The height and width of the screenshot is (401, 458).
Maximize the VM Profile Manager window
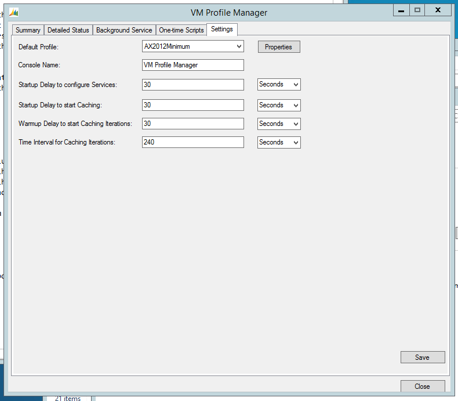(417, 10)
